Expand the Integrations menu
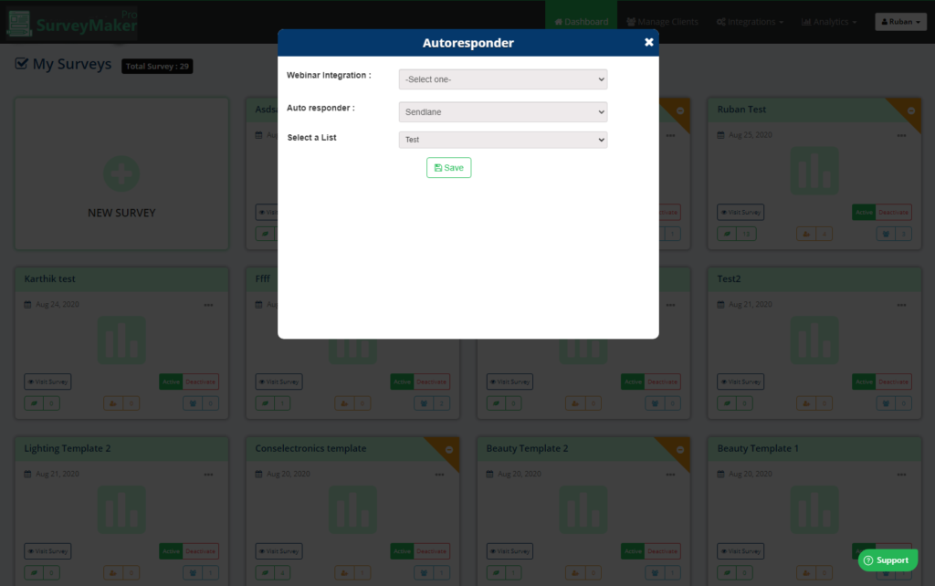The height and width of the screenshot is (586, 935). (751, 22)
